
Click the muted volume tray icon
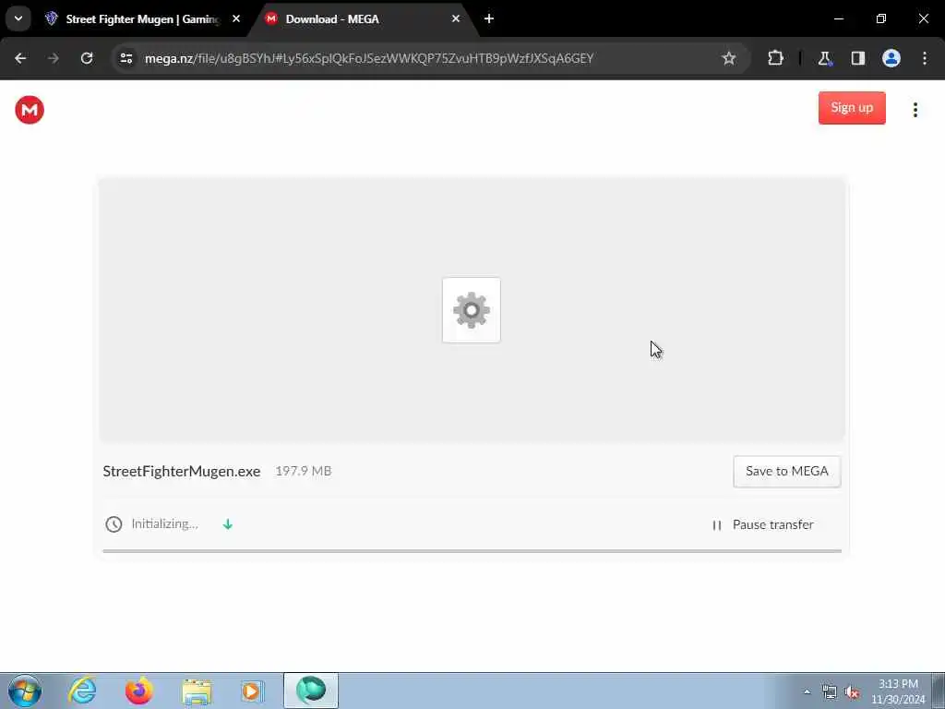pos(852,692)
